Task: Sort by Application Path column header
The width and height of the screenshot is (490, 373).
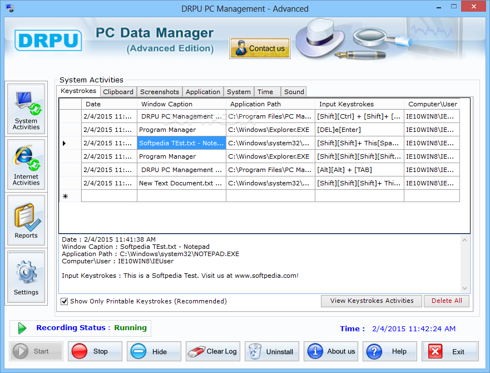Action: pyautogui.click(x=271, y=104)
